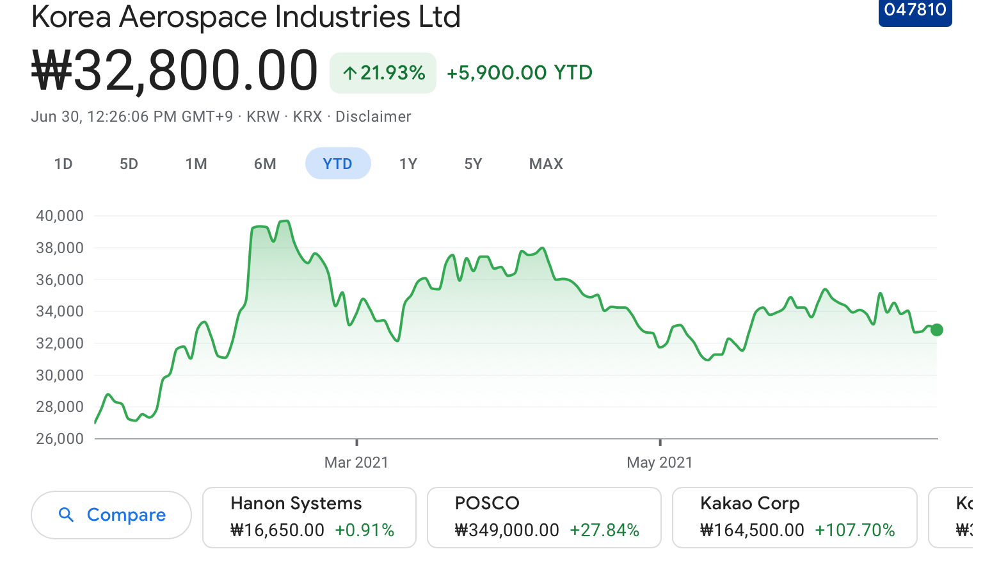Open the Kakao Corp stock card
The image size is (983, 565).
pyautogui.click(x=794, y=517)
